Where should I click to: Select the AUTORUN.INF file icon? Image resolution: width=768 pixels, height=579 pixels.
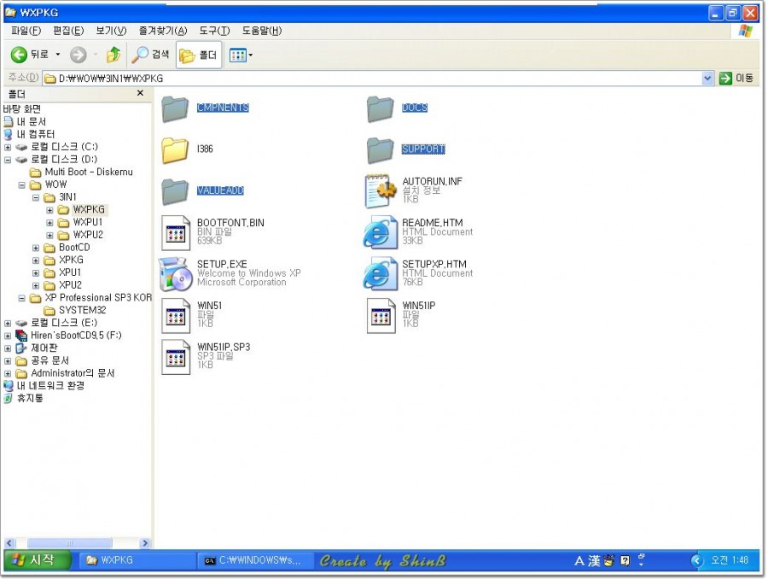tap(380, 190)
